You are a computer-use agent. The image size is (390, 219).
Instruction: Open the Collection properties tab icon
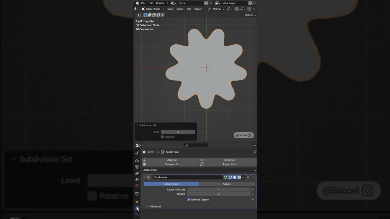coord(137,194)
